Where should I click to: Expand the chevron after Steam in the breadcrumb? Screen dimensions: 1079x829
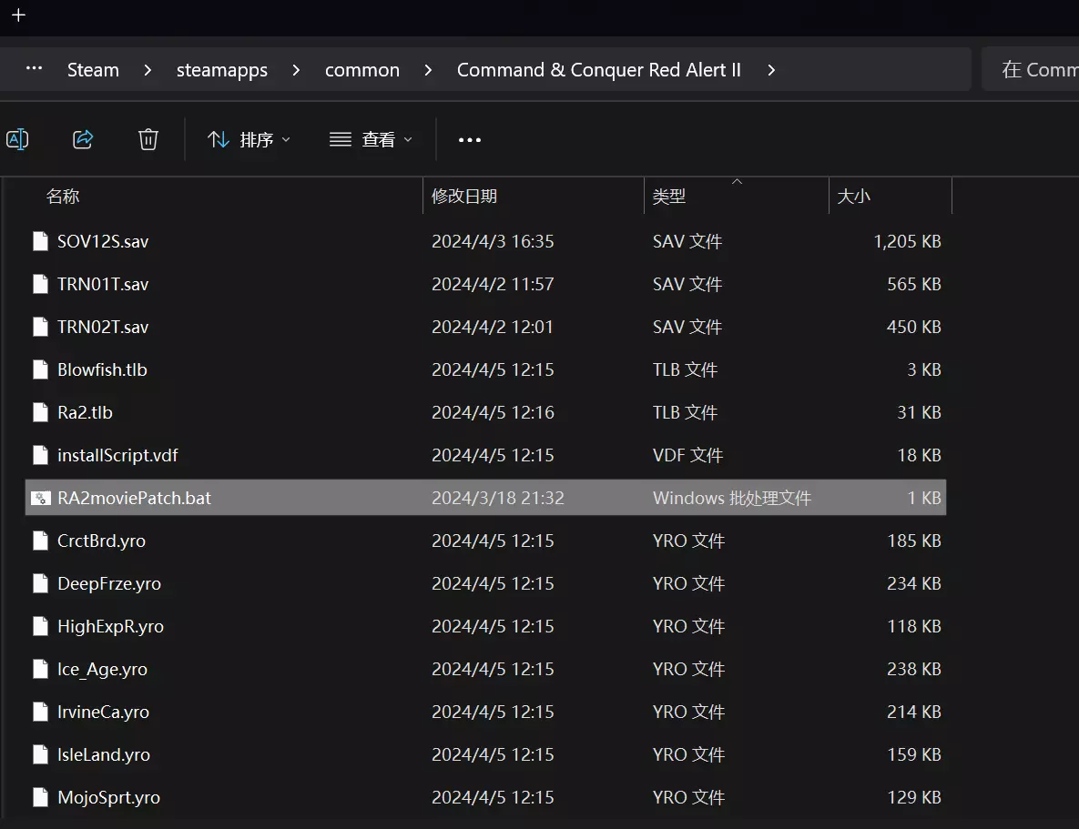click(148, 69)
